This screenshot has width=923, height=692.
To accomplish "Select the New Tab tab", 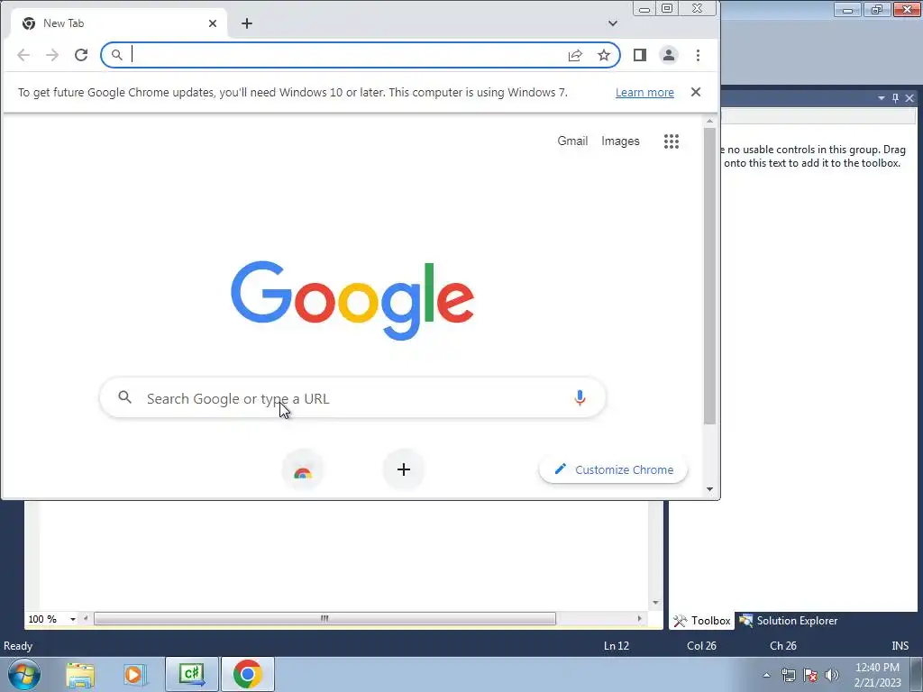I will pos(118,23).
